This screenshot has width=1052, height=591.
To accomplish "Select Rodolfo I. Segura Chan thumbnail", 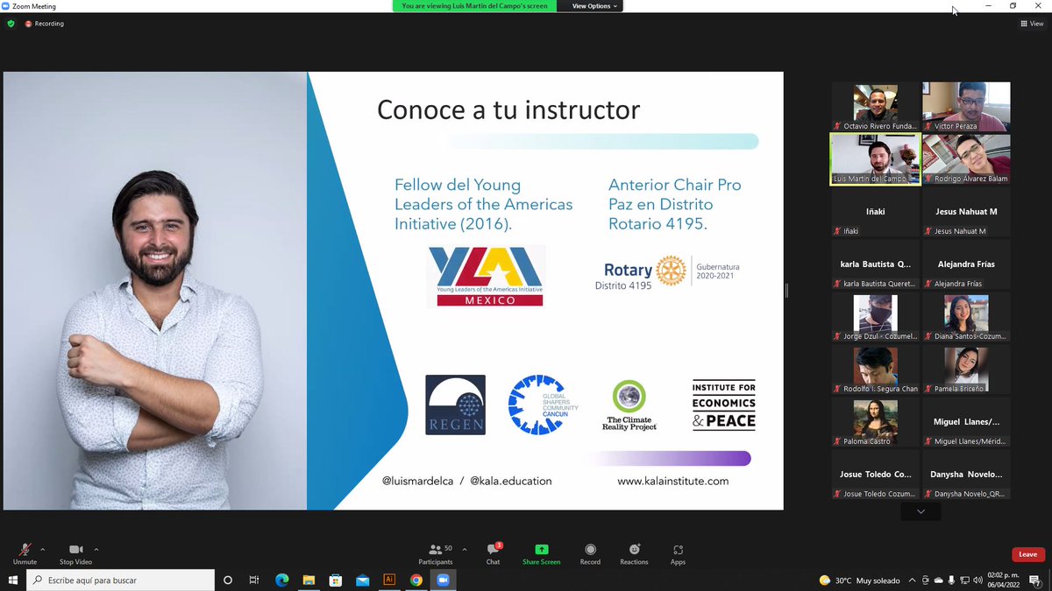I will (875, 369).
